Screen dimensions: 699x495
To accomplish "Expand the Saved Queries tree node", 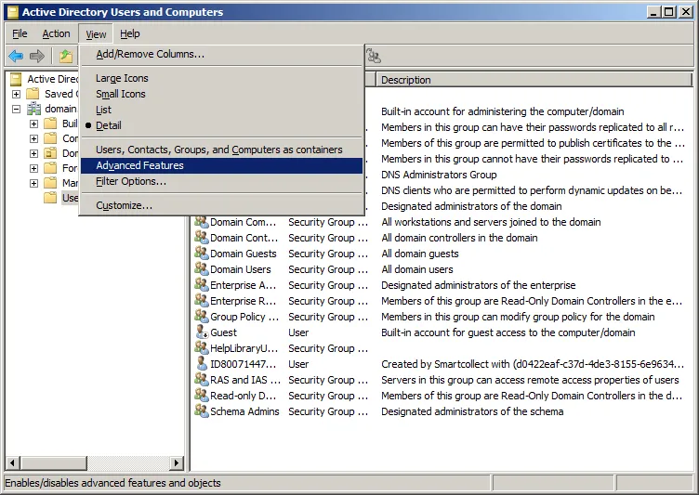I will [x=16, y=94].
